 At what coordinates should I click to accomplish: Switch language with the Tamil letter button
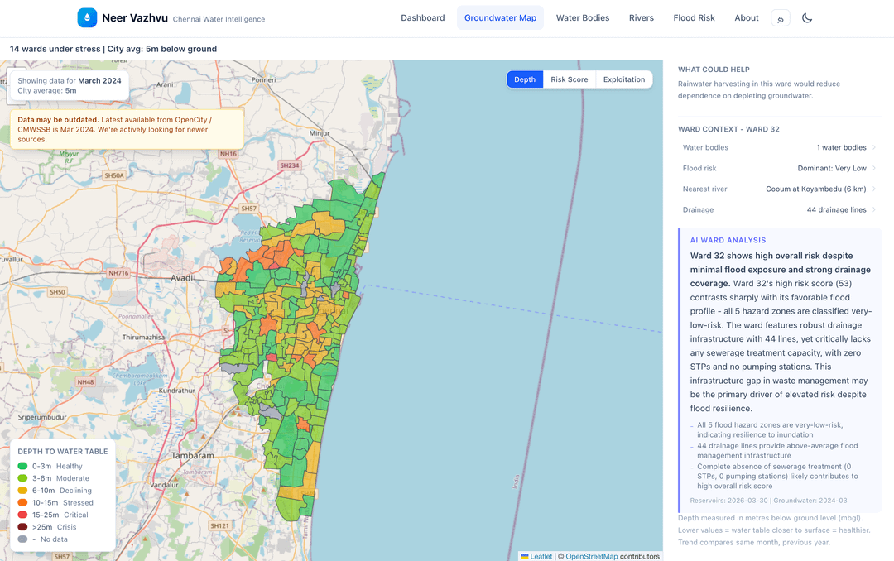tap(780, 18)
